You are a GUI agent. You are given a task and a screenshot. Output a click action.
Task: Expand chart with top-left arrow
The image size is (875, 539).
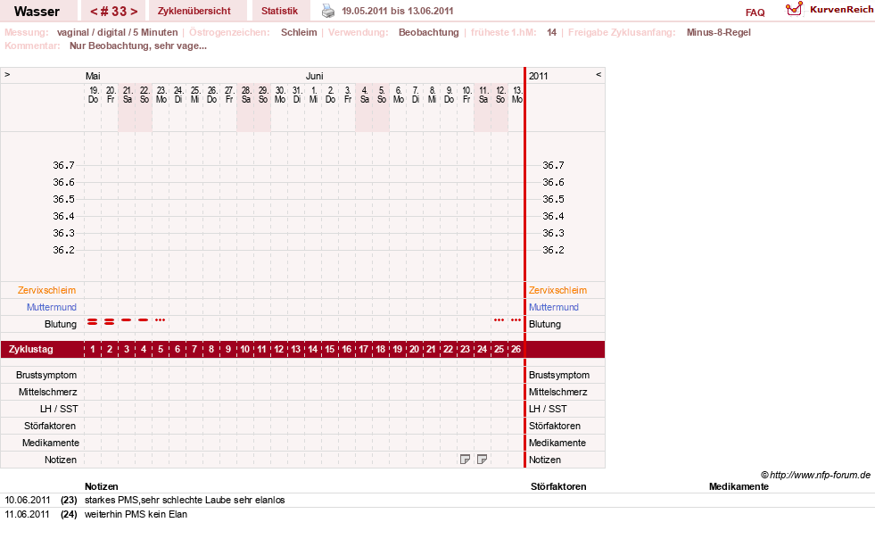[x=7, y=74]
